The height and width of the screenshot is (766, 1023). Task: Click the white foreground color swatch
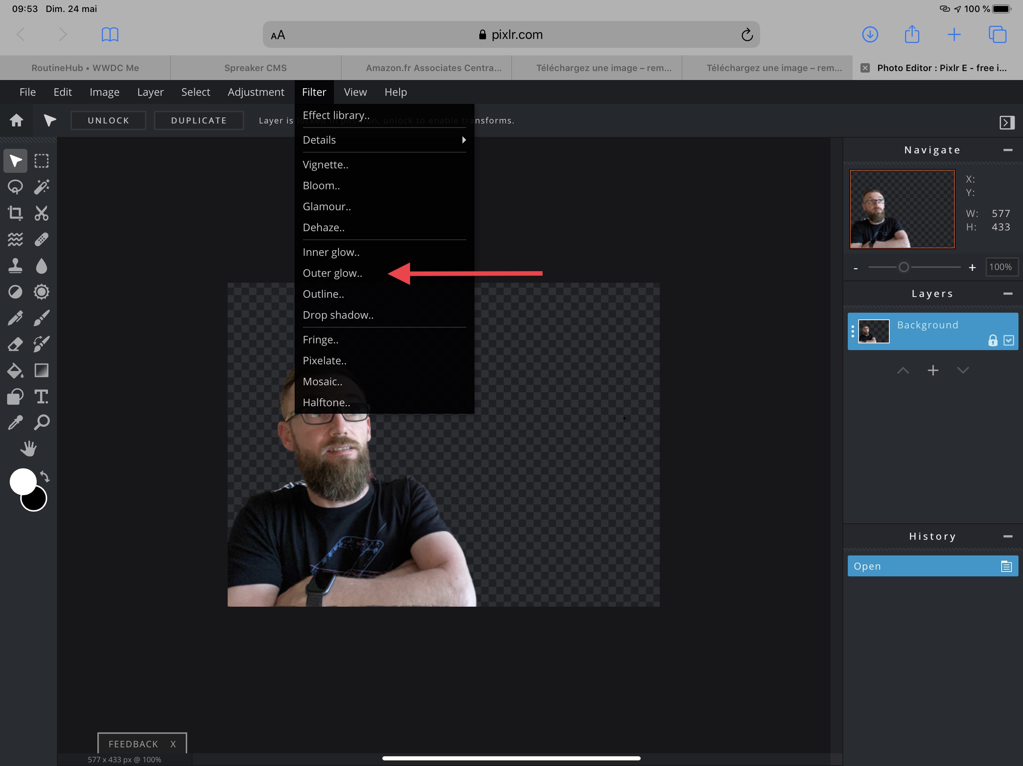click(23, 482)
